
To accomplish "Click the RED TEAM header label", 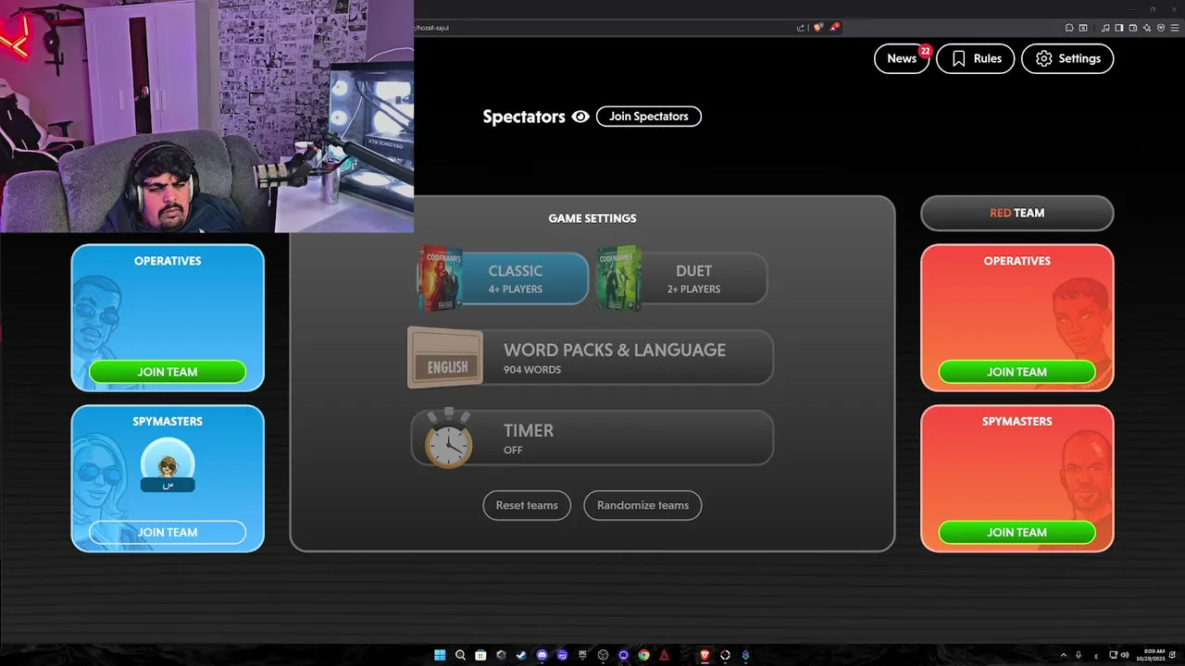I will 1017,213.
